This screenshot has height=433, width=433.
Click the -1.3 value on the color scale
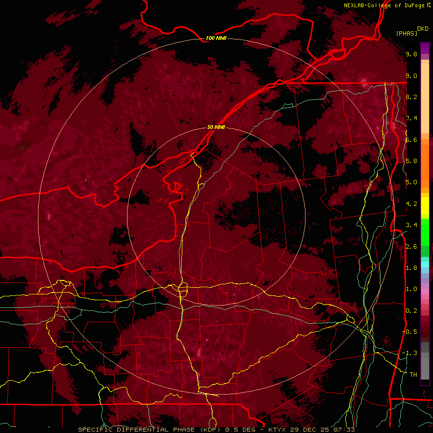click(410, 353)
